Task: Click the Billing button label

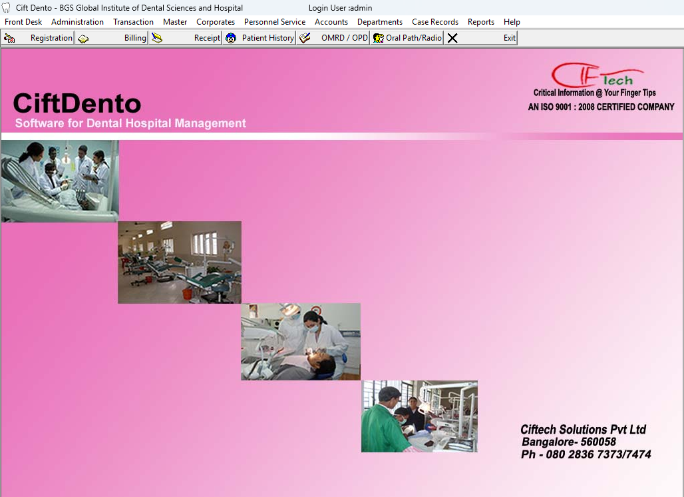Action: point(135,38)
